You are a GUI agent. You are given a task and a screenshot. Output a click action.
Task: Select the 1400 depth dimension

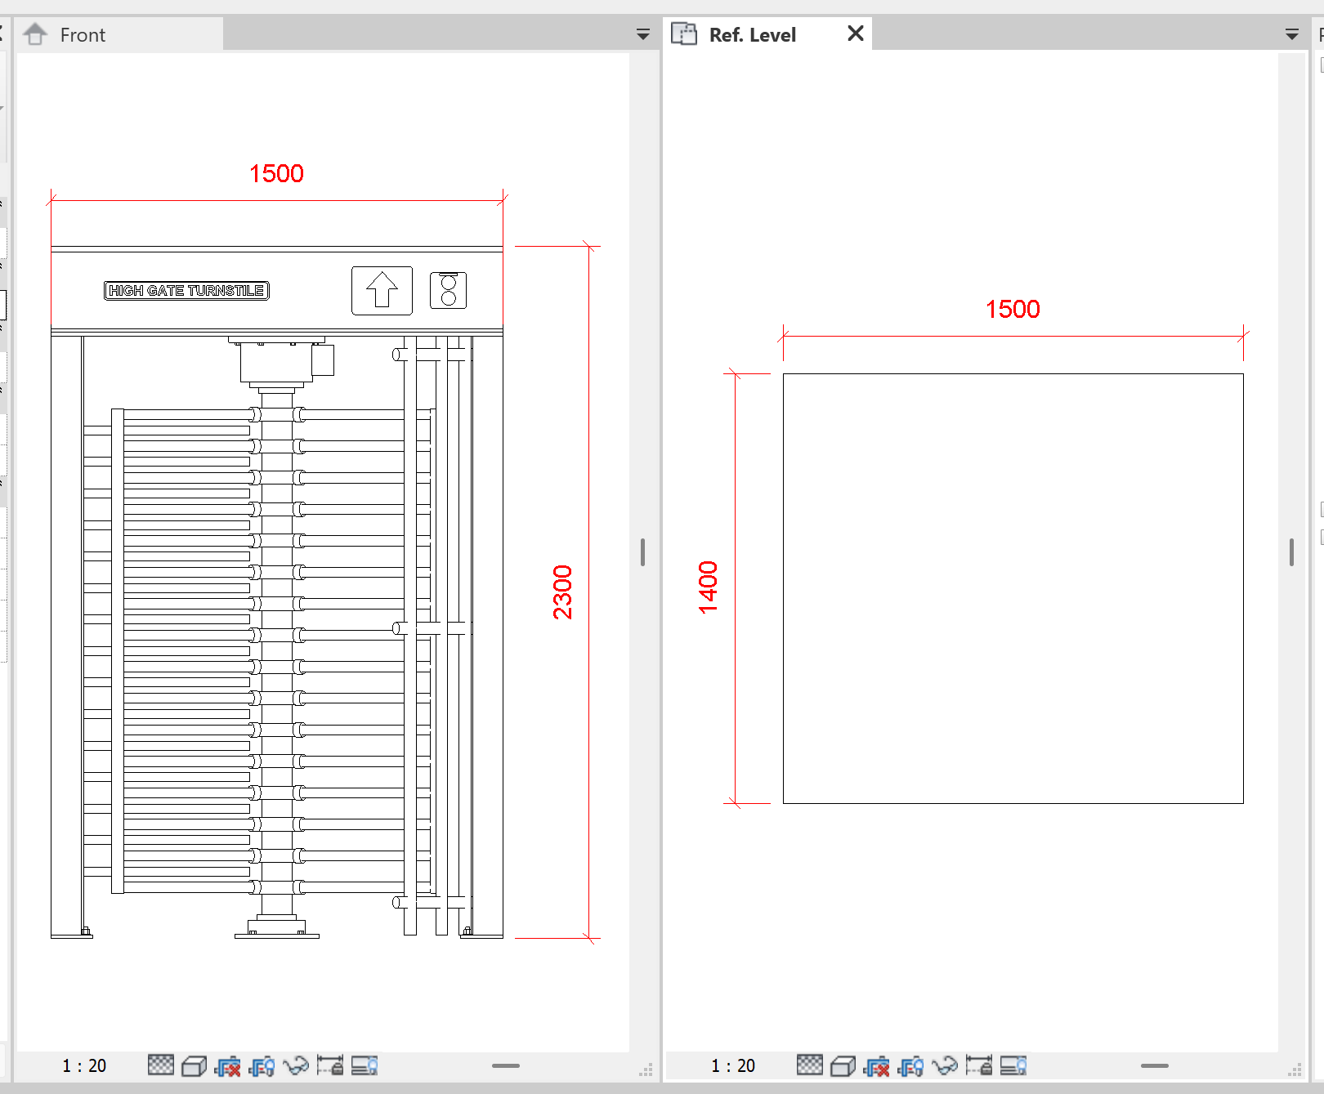(x=708, y=587)
